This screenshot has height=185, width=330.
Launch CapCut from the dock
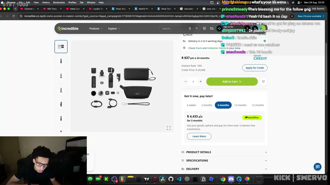(195, 179)
